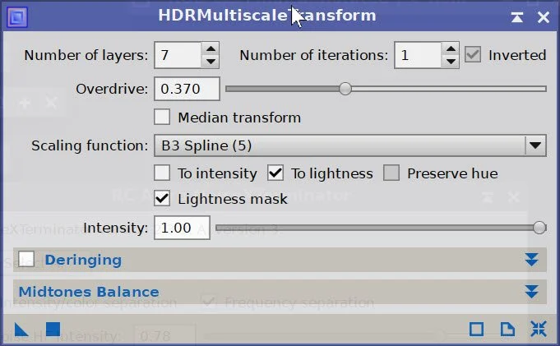Click the Midtones Balance section title
This screenshot has width=560, height=346.
tap(89, 292)
